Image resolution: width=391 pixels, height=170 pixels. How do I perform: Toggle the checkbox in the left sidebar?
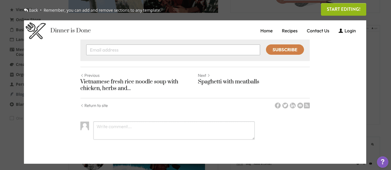(x=12, y=118)
